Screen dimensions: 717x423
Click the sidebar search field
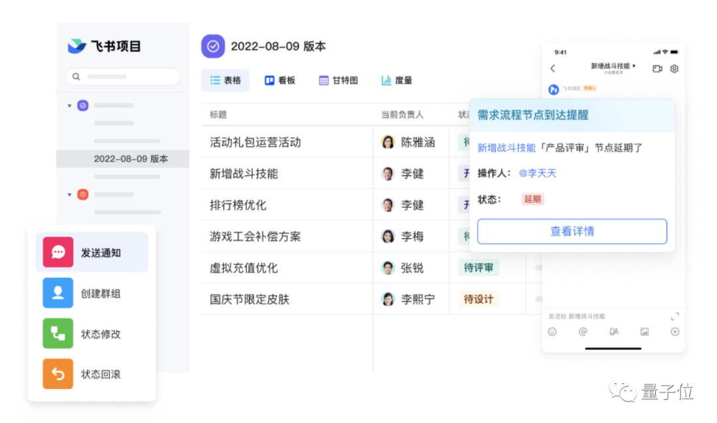point(123,76)
